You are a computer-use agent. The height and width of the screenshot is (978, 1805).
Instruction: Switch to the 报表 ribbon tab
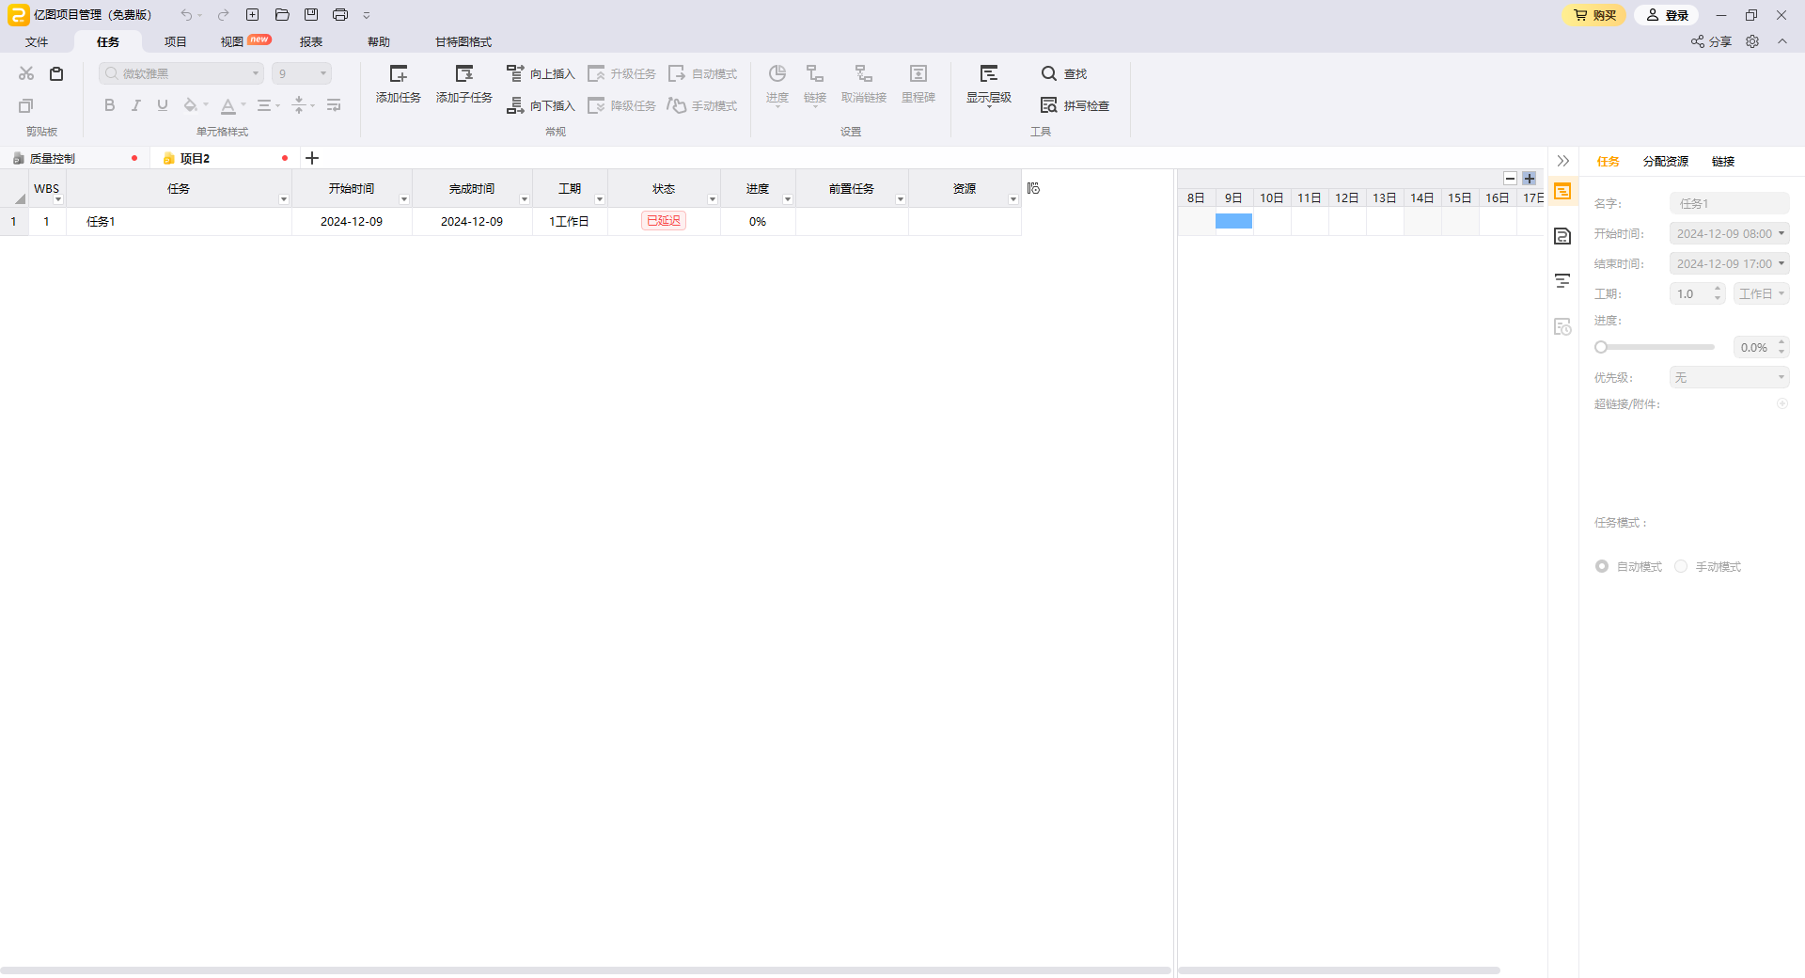[311, 41]
